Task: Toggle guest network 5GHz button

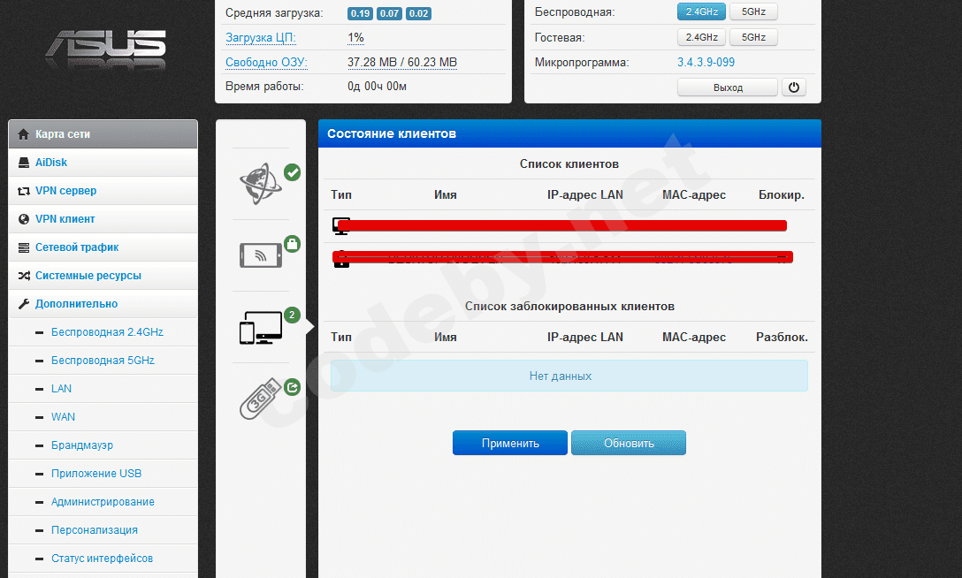Action: (x=753, y=37)
